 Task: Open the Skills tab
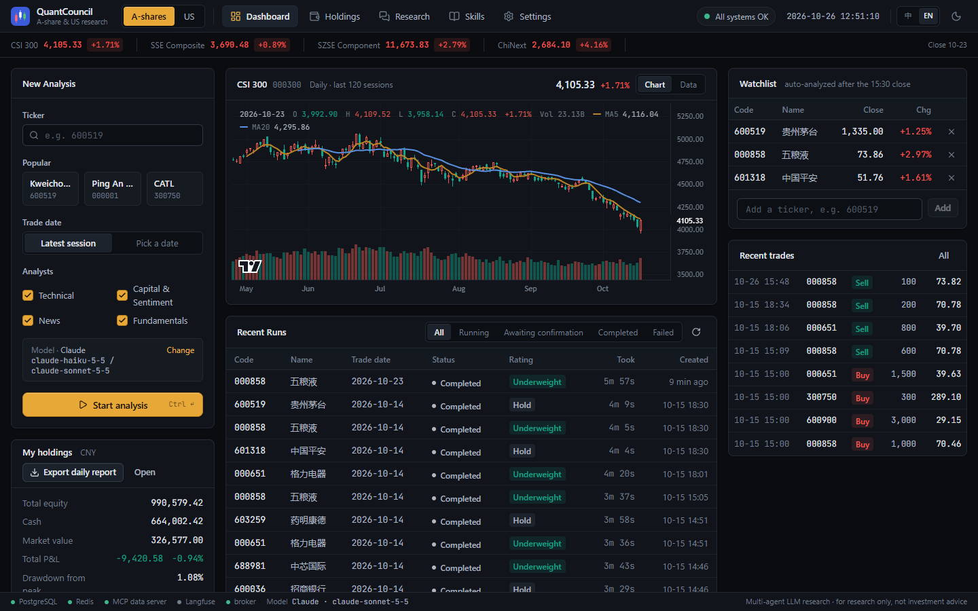pyautogui.click(x=467, y=16)
